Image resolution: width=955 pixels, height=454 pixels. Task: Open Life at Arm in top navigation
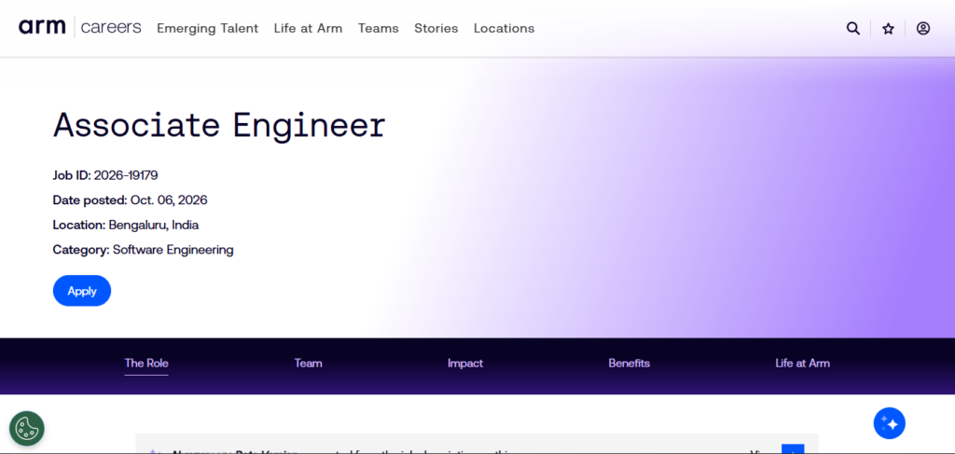[308, 28]
